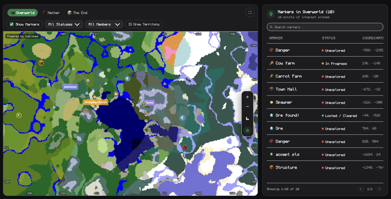Select the Shopping District territory label

point(96,102)
